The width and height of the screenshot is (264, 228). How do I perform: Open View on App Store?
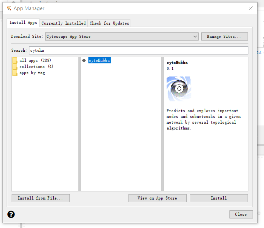[x=157, y=198]
